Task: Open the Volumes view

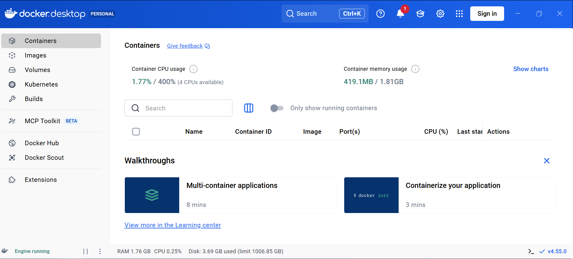Action: [51, 70]
